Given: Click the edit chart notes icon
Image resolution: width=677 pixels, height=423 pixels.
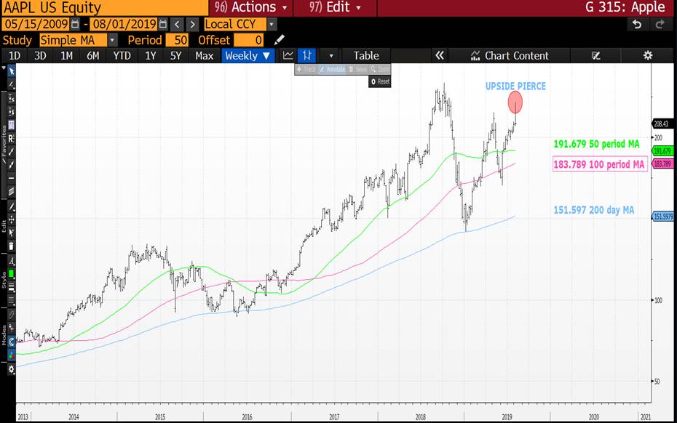Looking at the screenshot, I should (595, 56).
